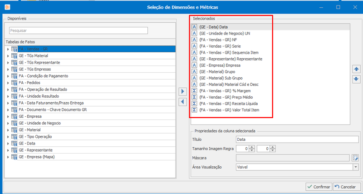
Task: Move selected column up with arrow button
Action: coord(356,69)
